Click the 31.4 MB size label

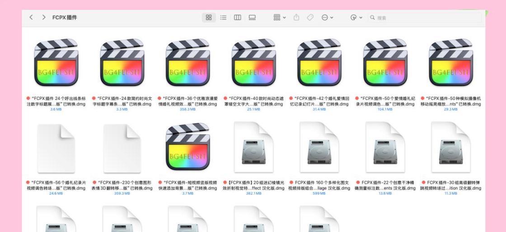(319, 109)
